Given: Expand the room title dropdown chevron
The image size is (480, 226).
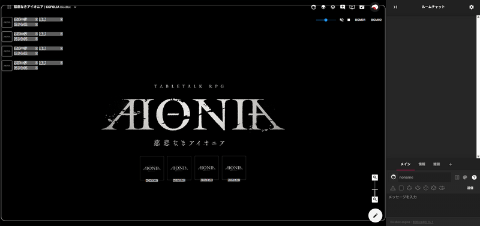Looking at the screenshot, I should pyautogui.click(x=75, y=7).
